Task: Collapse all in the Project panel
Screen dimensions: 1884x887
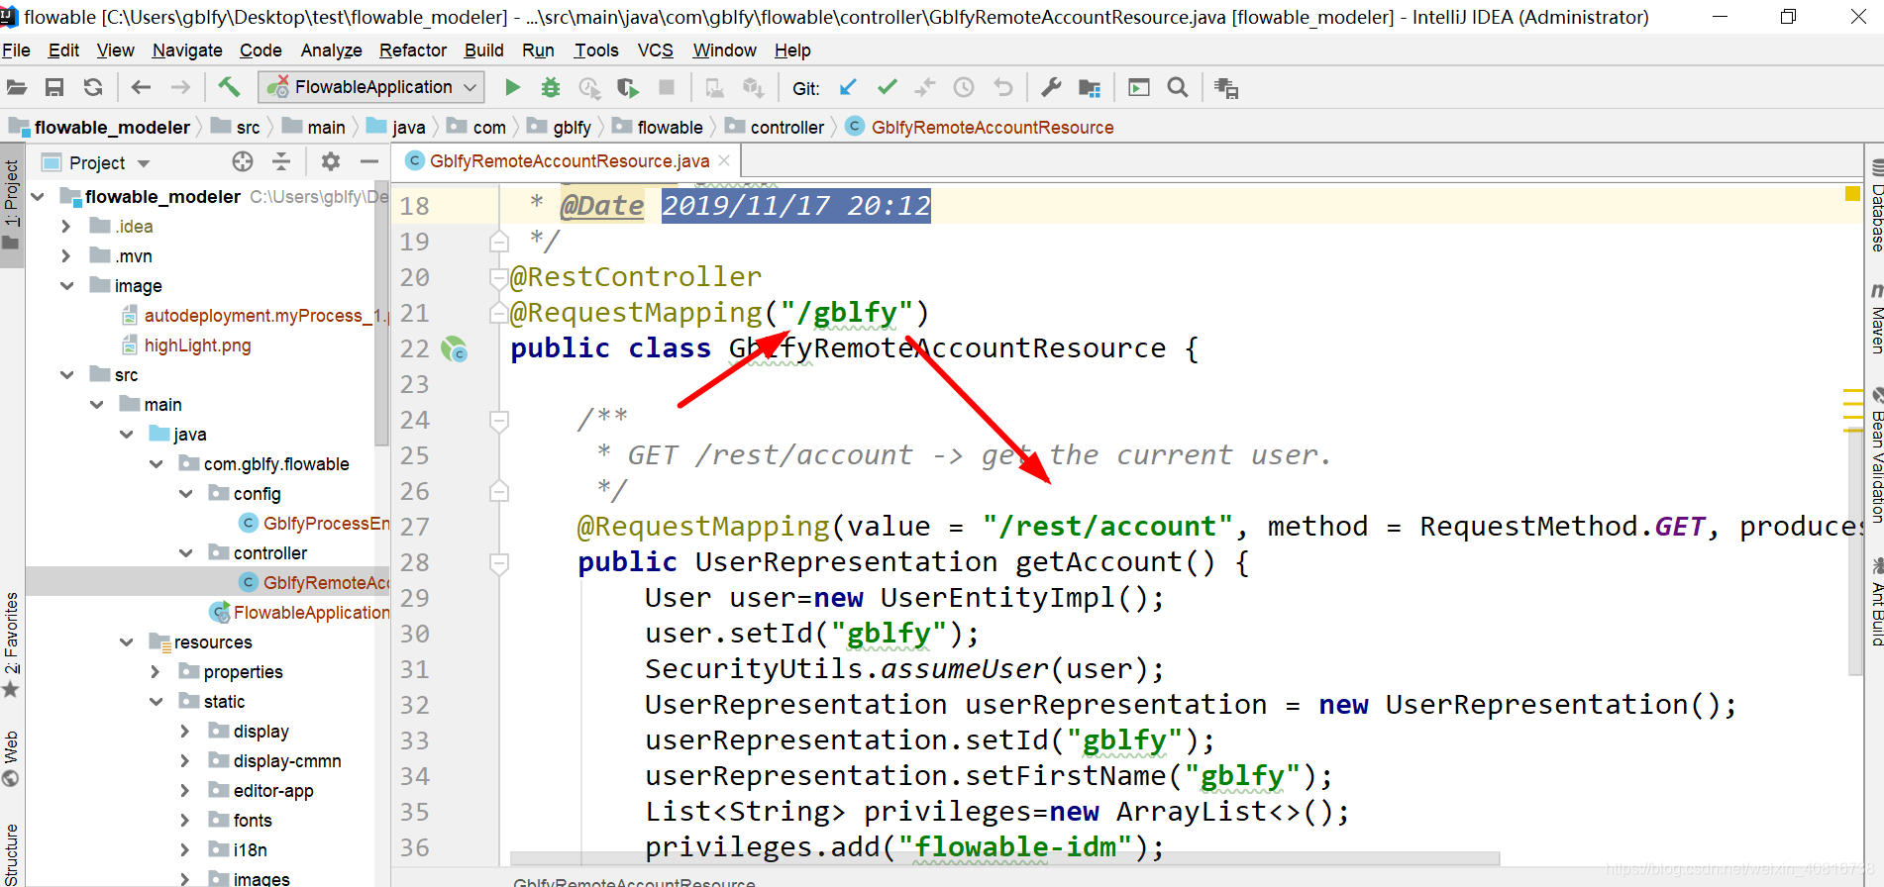Action: point(281,161)
